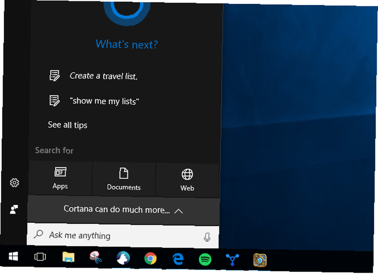
Task: Expand 'Cortana can do much more...'
Action: [124, 210]
